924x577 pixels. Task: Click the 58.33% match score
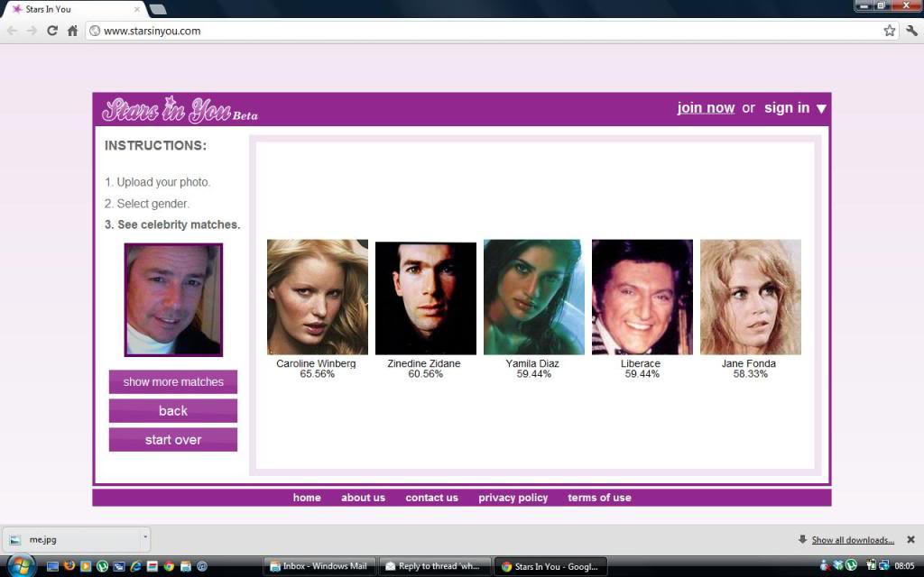click(751, 374)
